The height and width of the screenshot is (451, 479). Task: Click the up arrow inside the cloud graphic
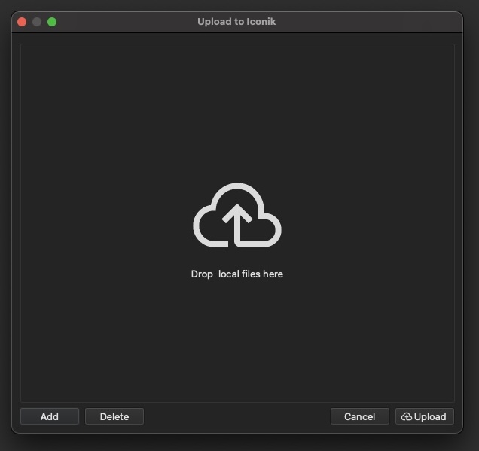[x=237, y=225]
